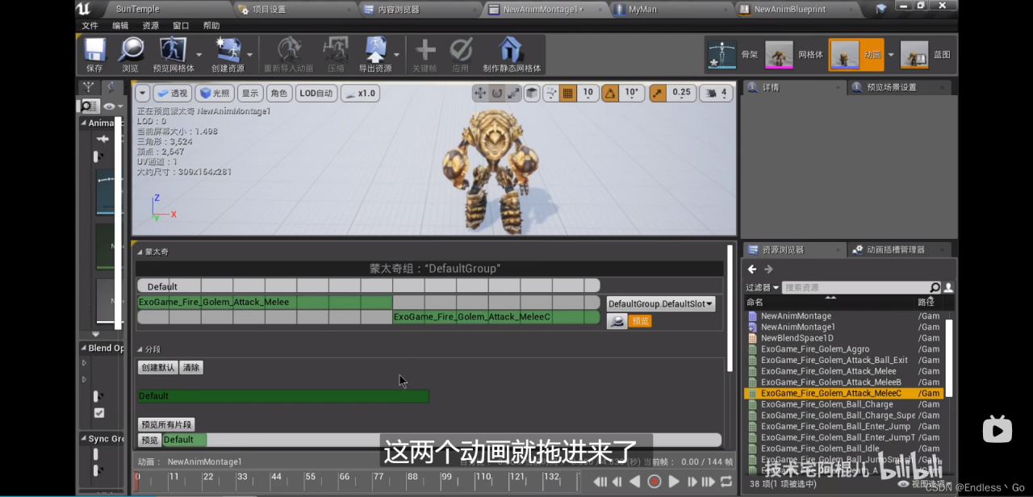This screenshot has width=1033, height=497.
Task: Toggle grid snapping in viewport toolbar
Action: pyautogui.click(x=568, y=94)
